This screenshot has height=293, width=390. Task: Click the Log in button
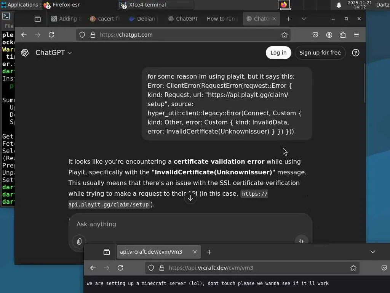tap(278, 53)
